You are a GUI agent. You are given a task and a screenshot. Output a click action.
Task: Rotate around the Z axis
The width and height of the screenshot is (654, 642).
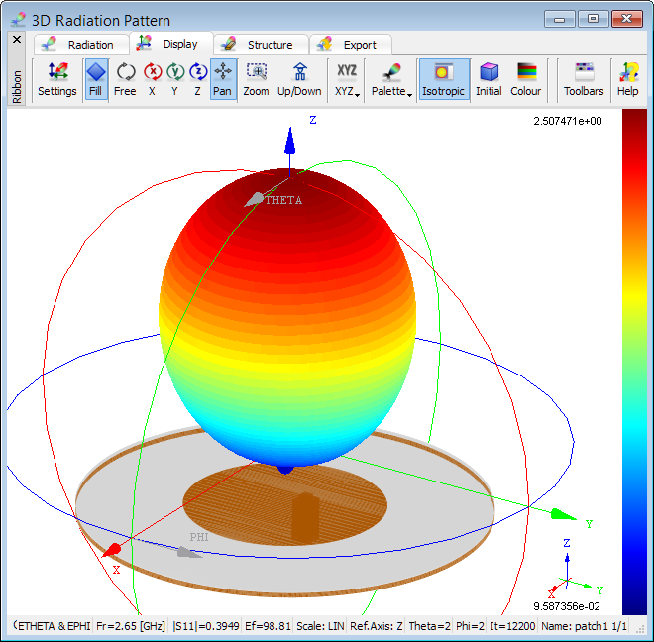click(x=197, y=79)
